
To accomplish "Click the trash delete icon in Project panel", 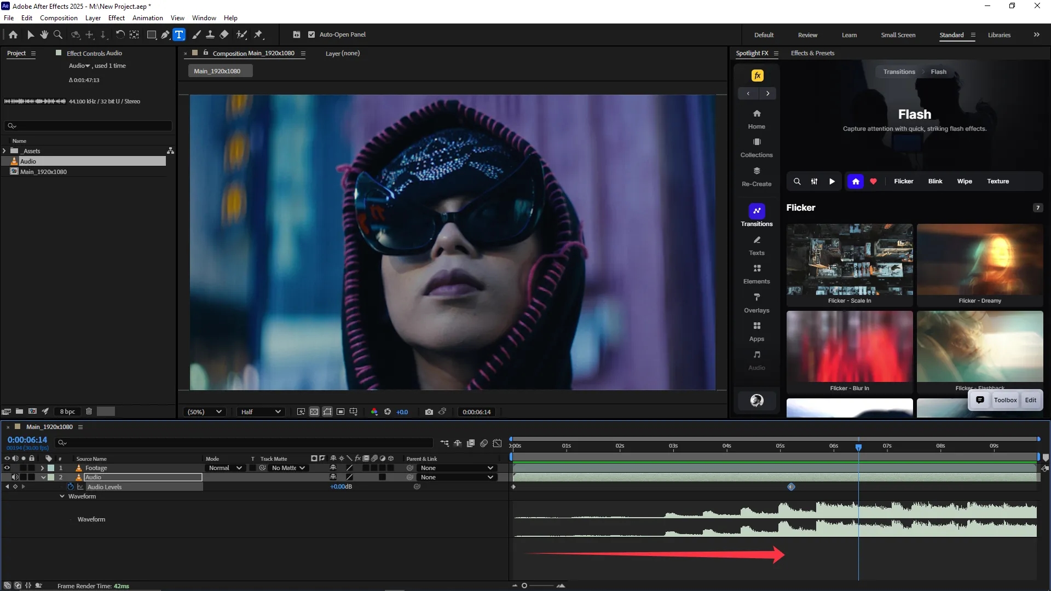I will point(89,412).
